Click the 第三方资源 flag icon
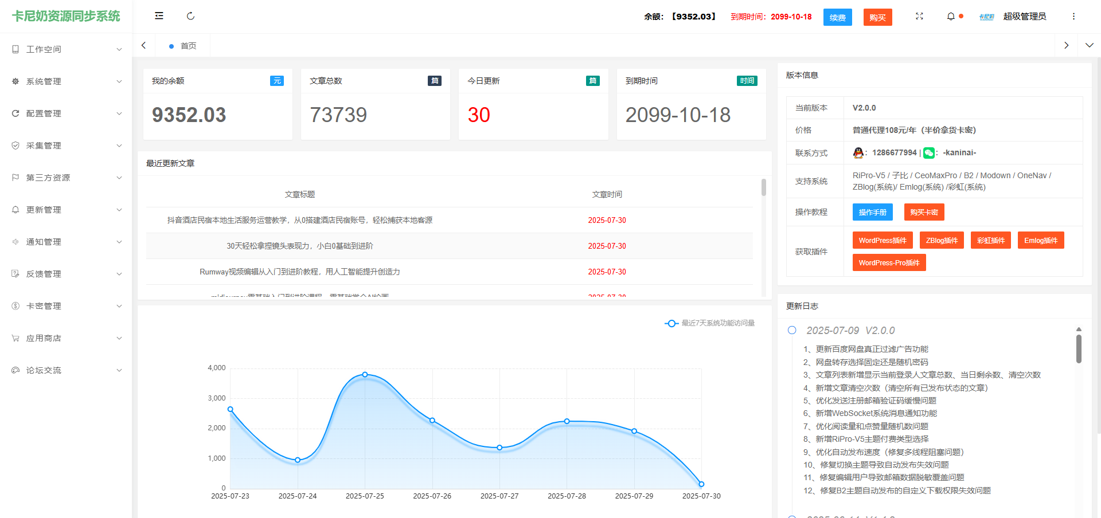1101x518 pixels. pos(15,178)
